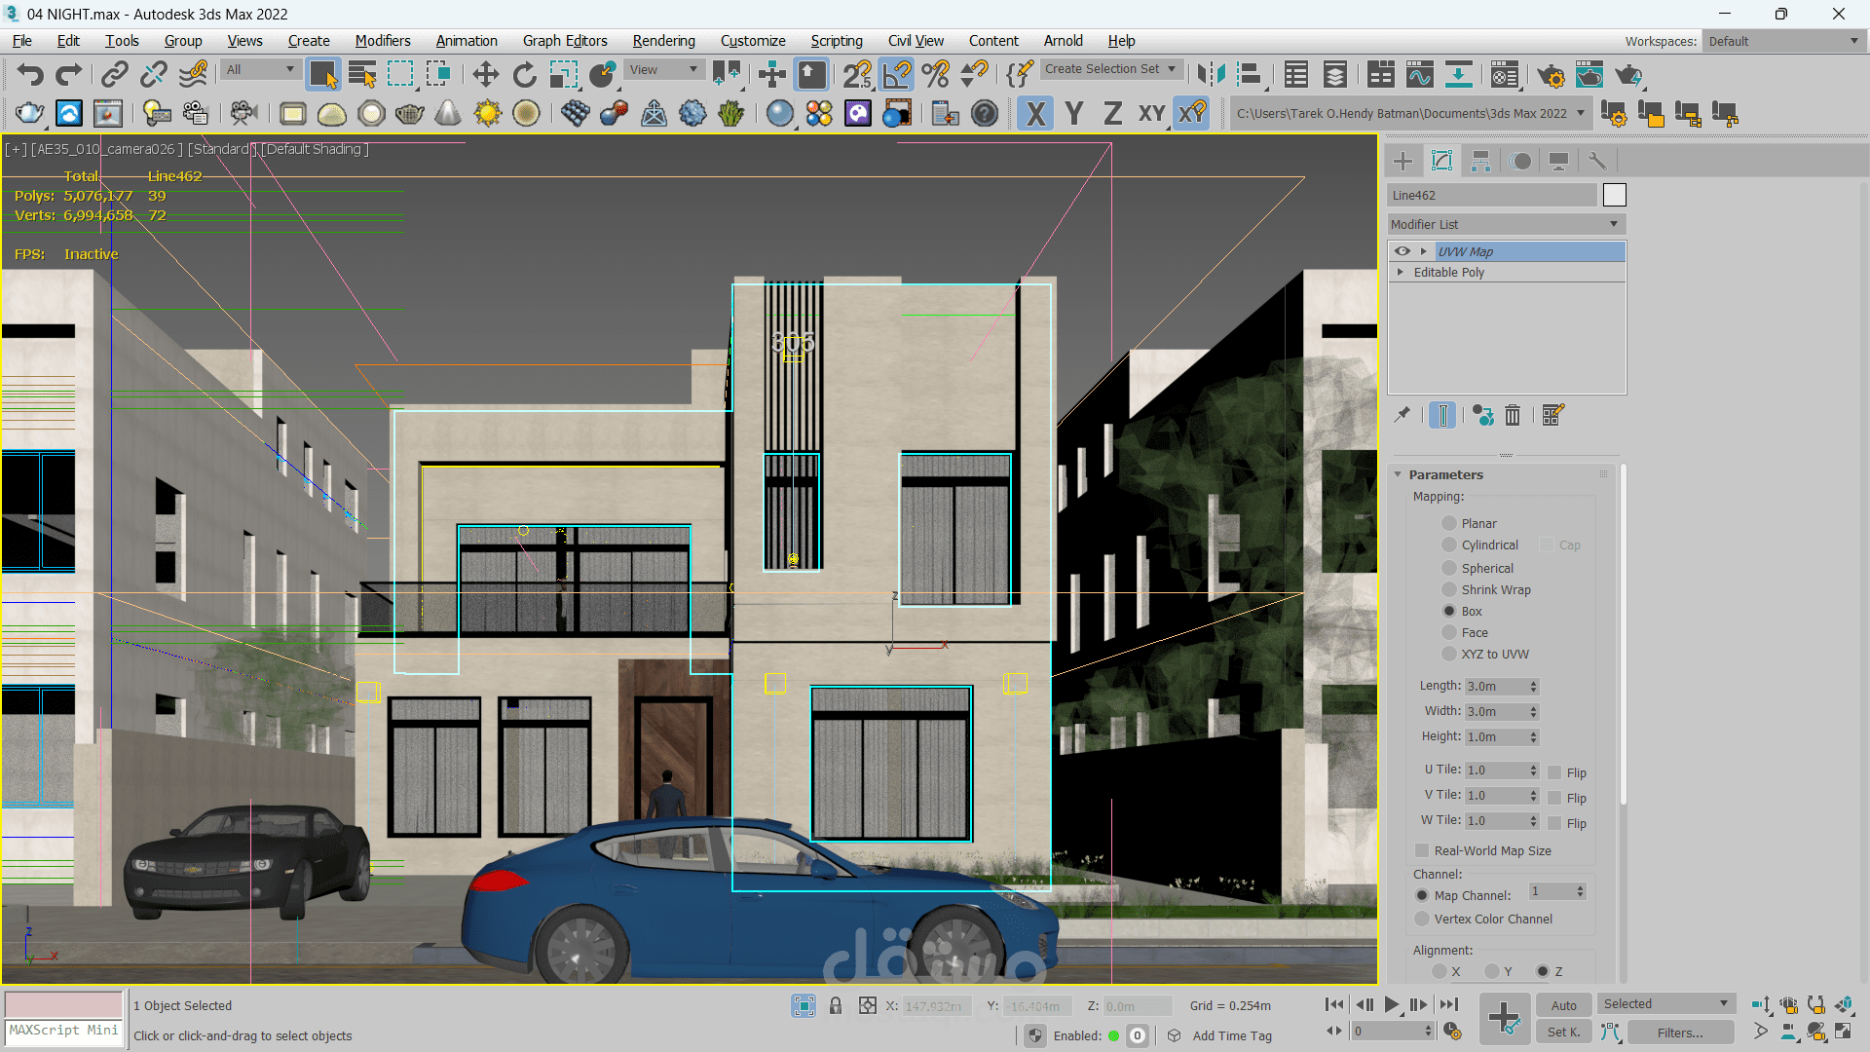This screenshot has width=1870, height=1052.
Task: Open the Rendering menu
Action: (663, 41)
